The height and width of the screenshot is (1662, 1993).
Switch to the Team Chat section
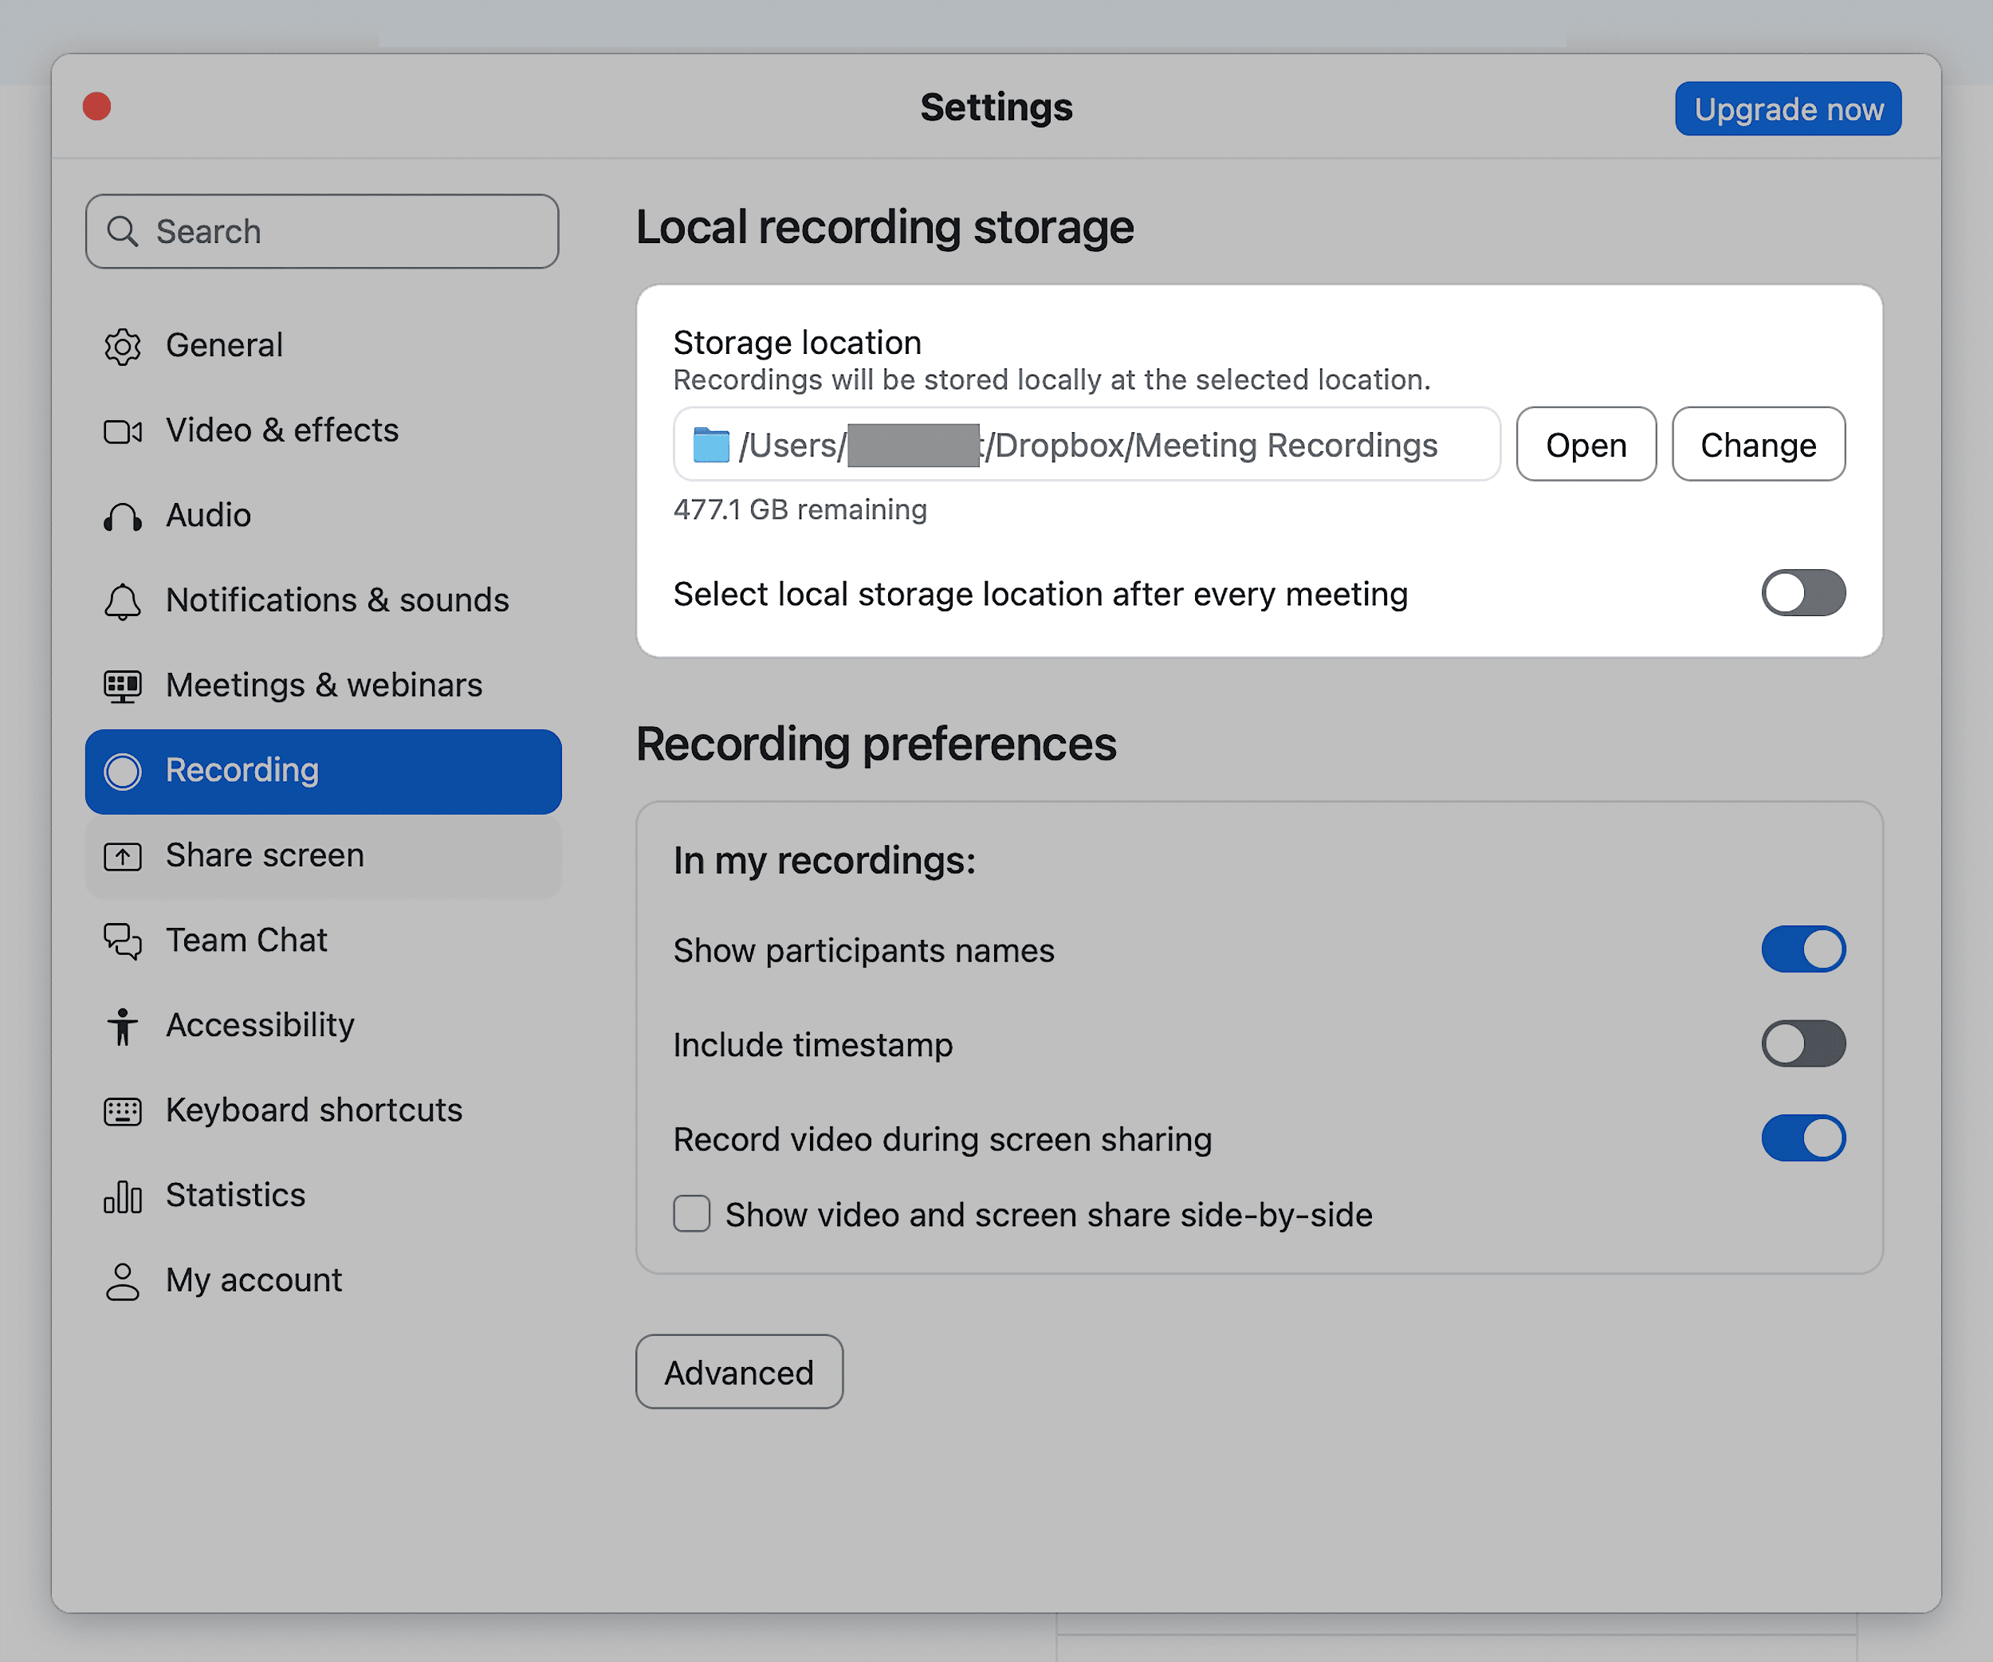pos(246,940)
